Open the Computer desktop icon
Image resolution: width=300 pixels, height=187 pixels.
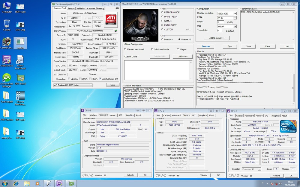(7, 7)
